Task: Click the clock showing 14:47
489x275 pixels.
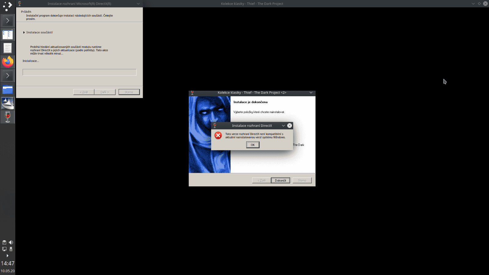Action: click(x=8, y=263)
